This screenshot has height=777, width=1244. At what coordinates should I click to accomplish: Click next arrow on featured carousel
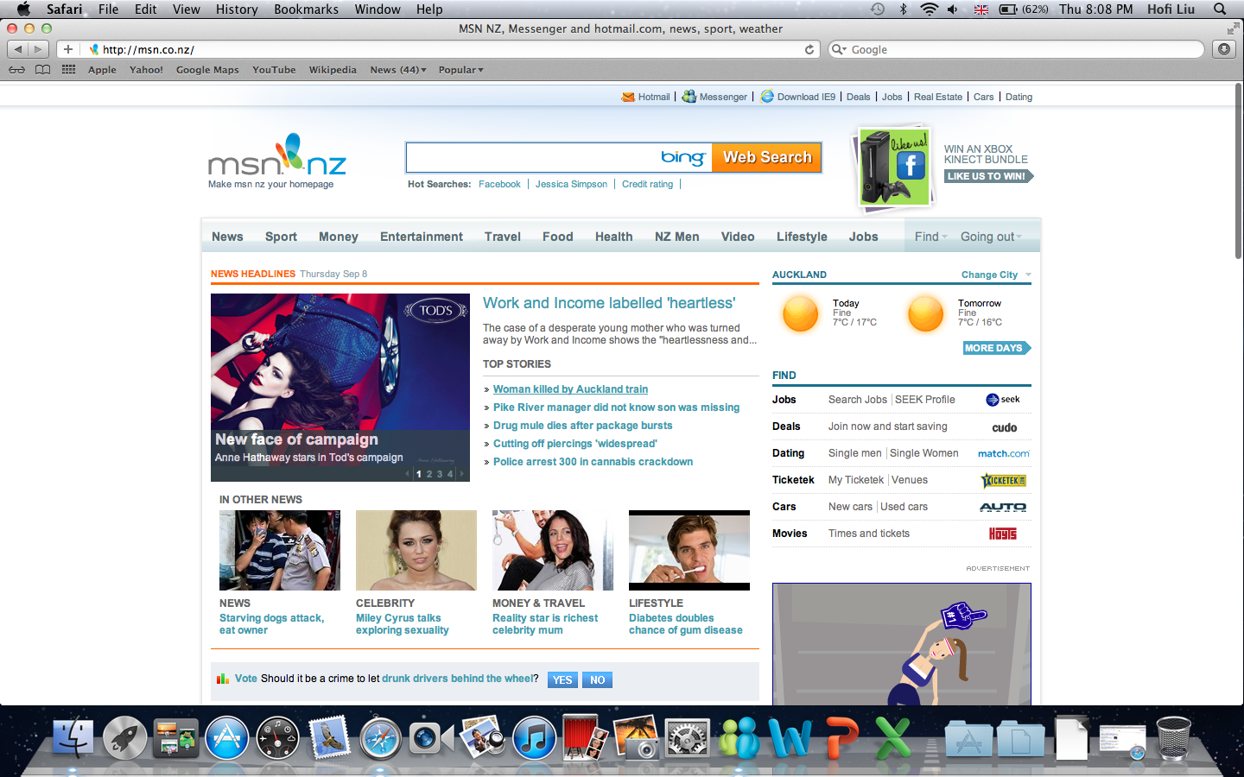[x=462, y=474]
